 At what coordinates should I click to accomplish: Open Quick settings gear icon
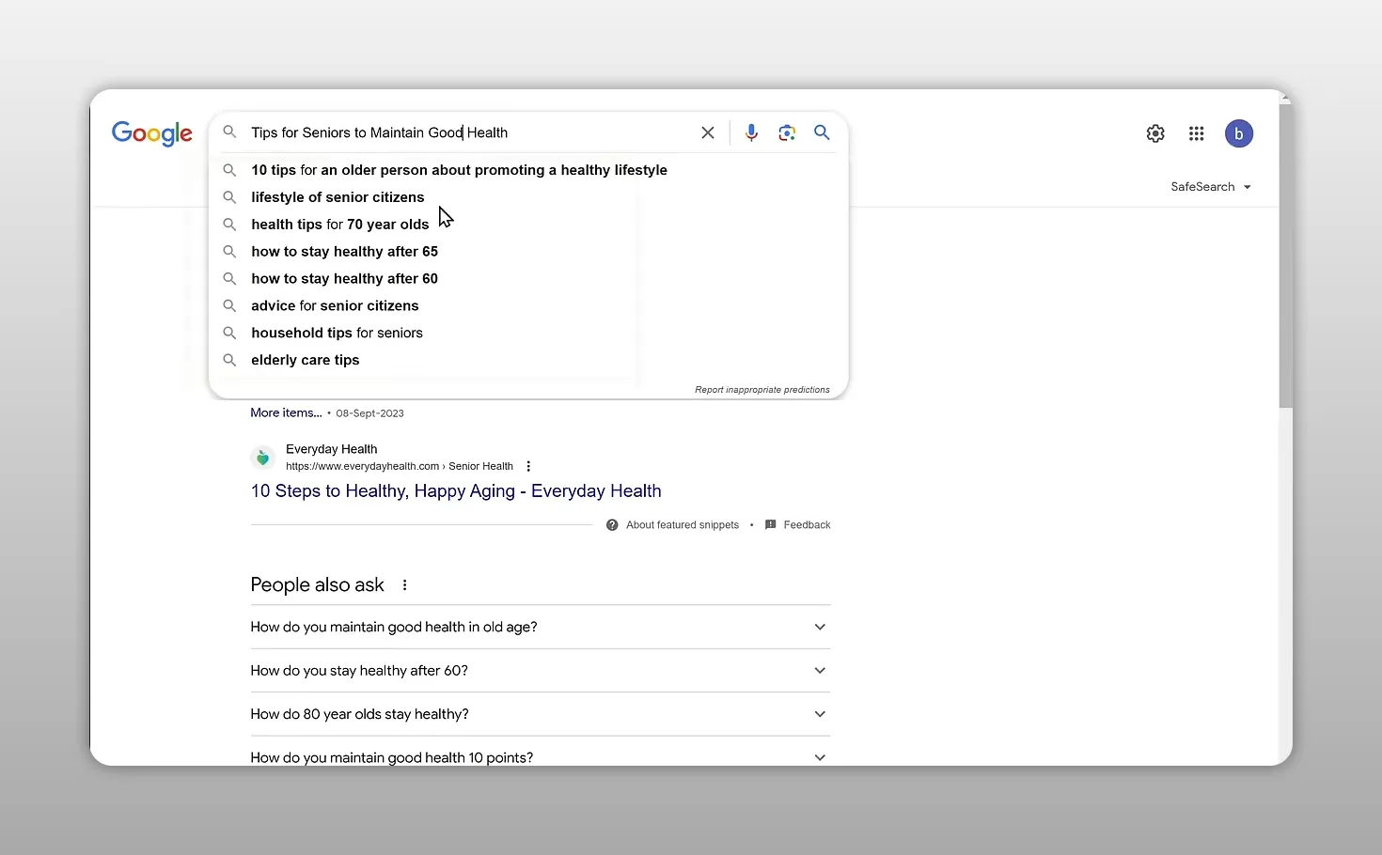click(x=1155, y=133)
